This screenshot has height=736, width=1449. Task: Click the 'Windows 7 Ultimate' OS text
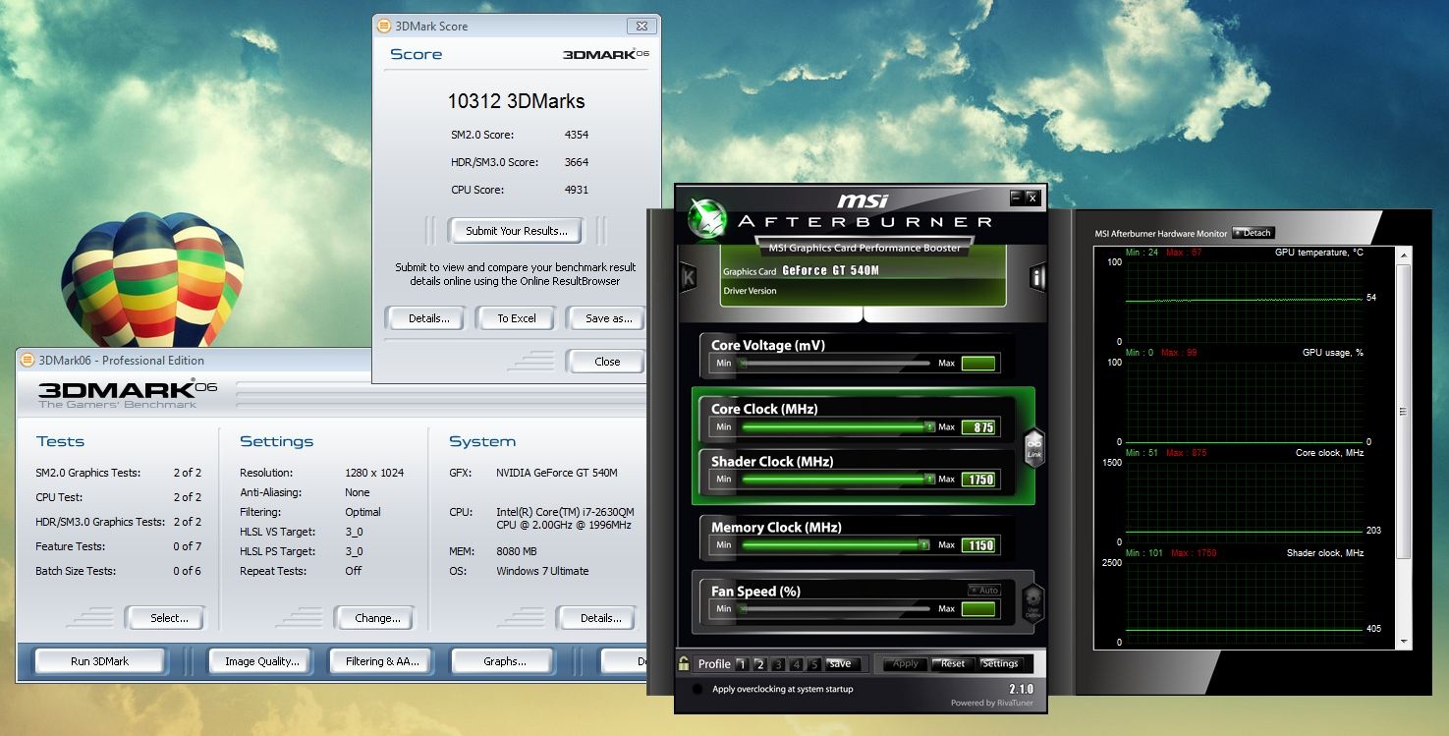(542, 571)
